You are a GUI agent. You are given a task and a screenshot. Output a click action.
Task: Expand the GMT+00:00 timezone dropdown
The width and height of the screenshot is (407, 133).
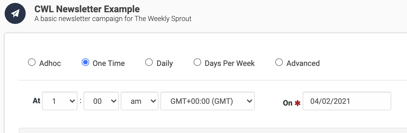[x=208, y=101]
